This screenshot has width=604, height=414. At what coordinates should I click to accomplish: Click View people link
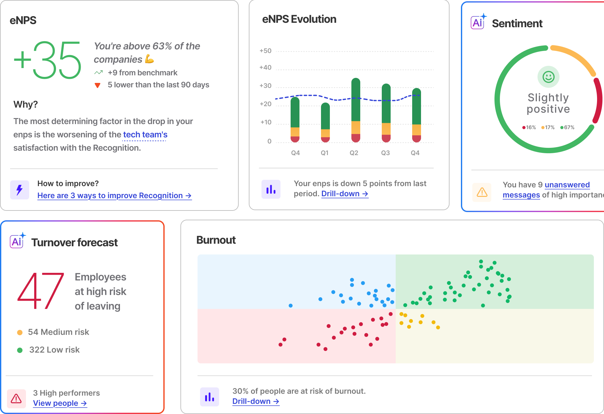click(60, 403)
